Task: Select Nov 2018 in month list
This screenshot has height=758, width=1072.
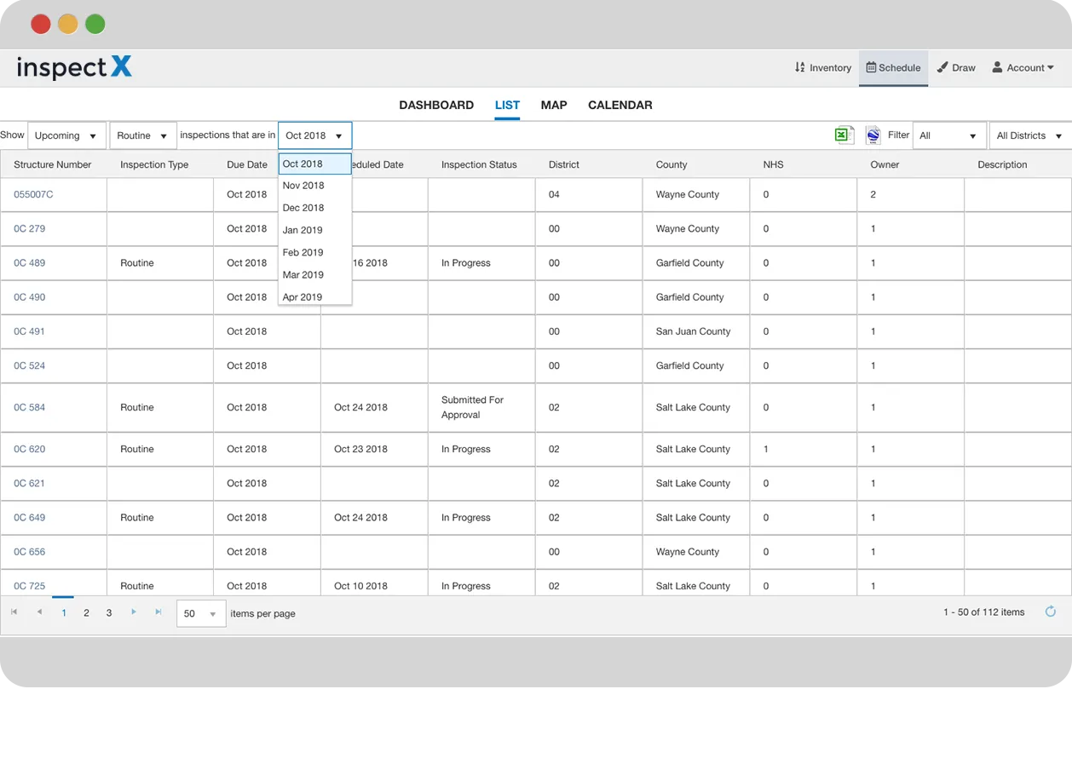Action: (x=314, y=185)
